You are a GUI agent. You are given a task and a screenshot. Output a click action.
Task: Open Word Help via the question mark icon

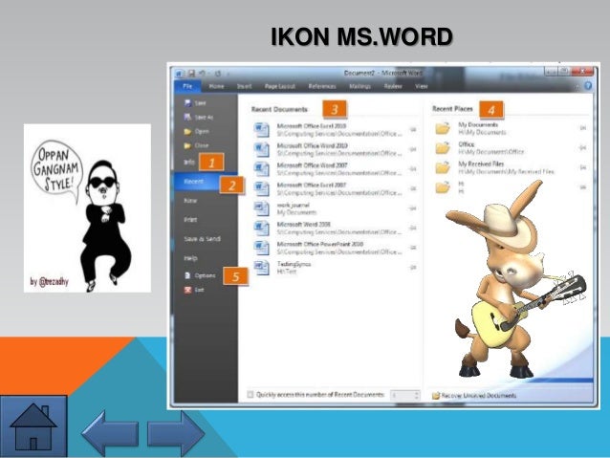[588, 86]
